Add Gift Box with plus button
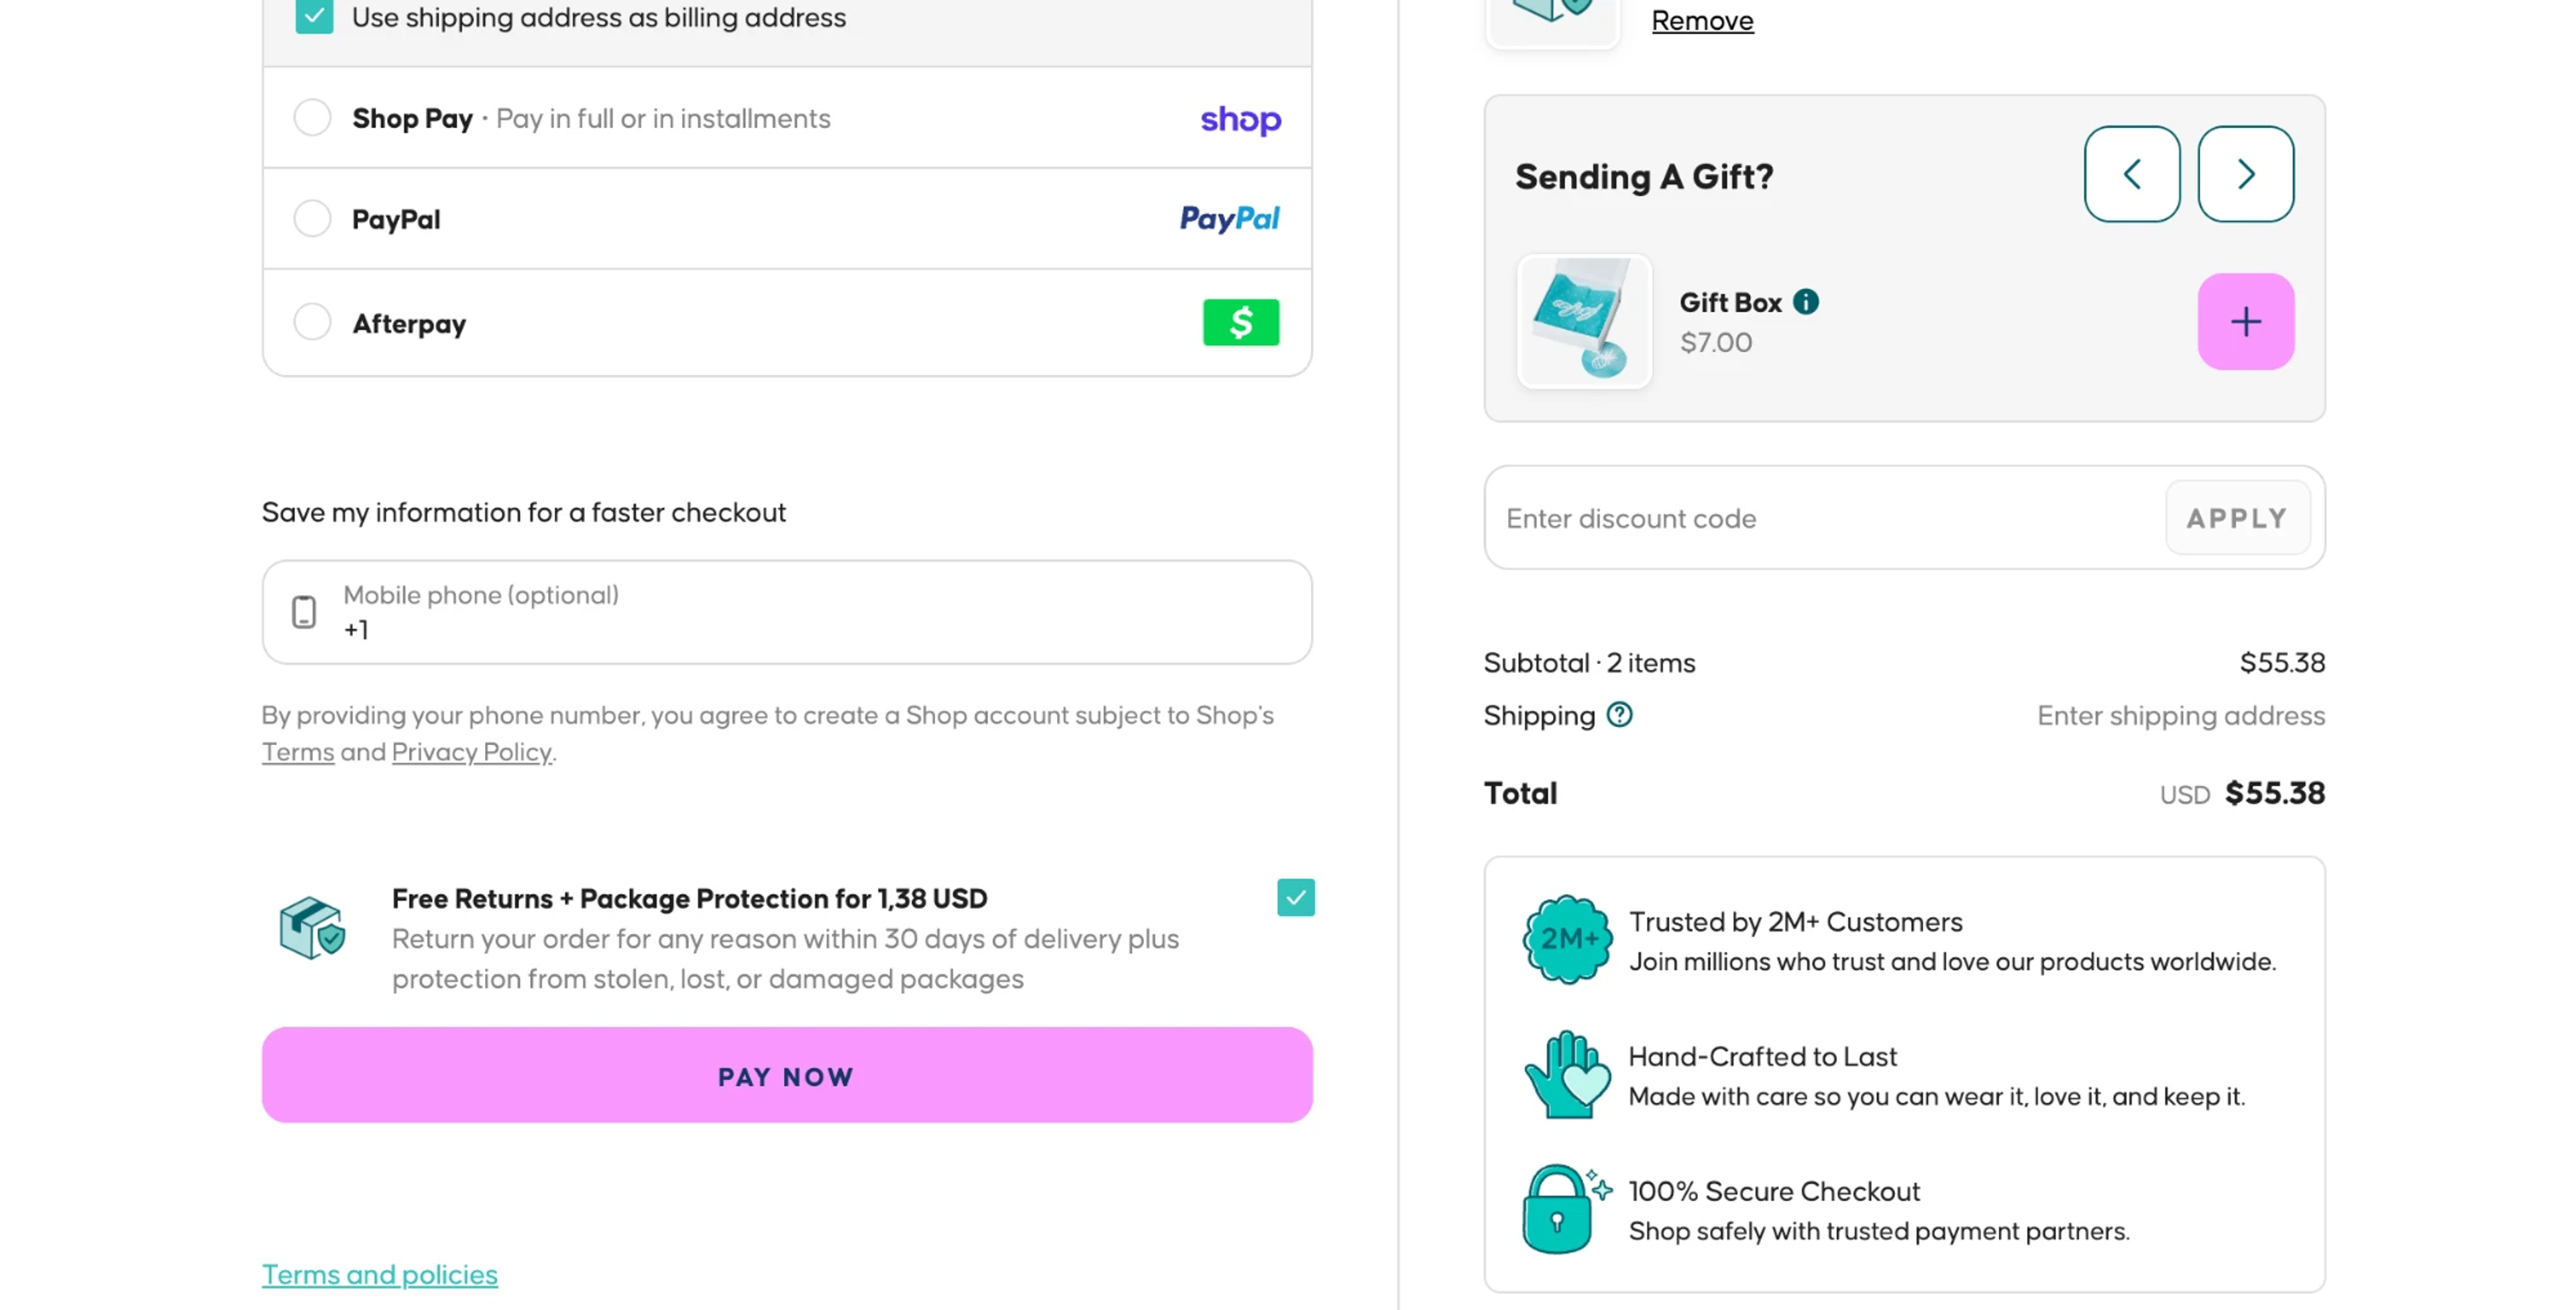The height and width of the screenshot is (1310, 2576). pyautogui.click(x=2245, y=321)
